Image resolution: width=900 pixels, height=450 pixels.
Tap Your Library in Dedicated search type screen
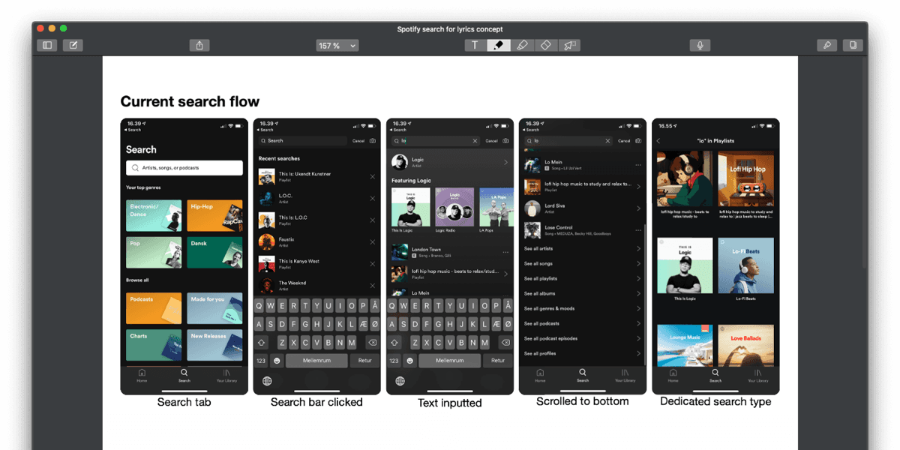coord(758,376)
